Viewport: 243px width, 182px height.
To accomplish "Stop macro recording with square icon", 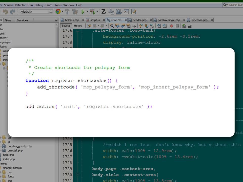I will pos(177,26).
